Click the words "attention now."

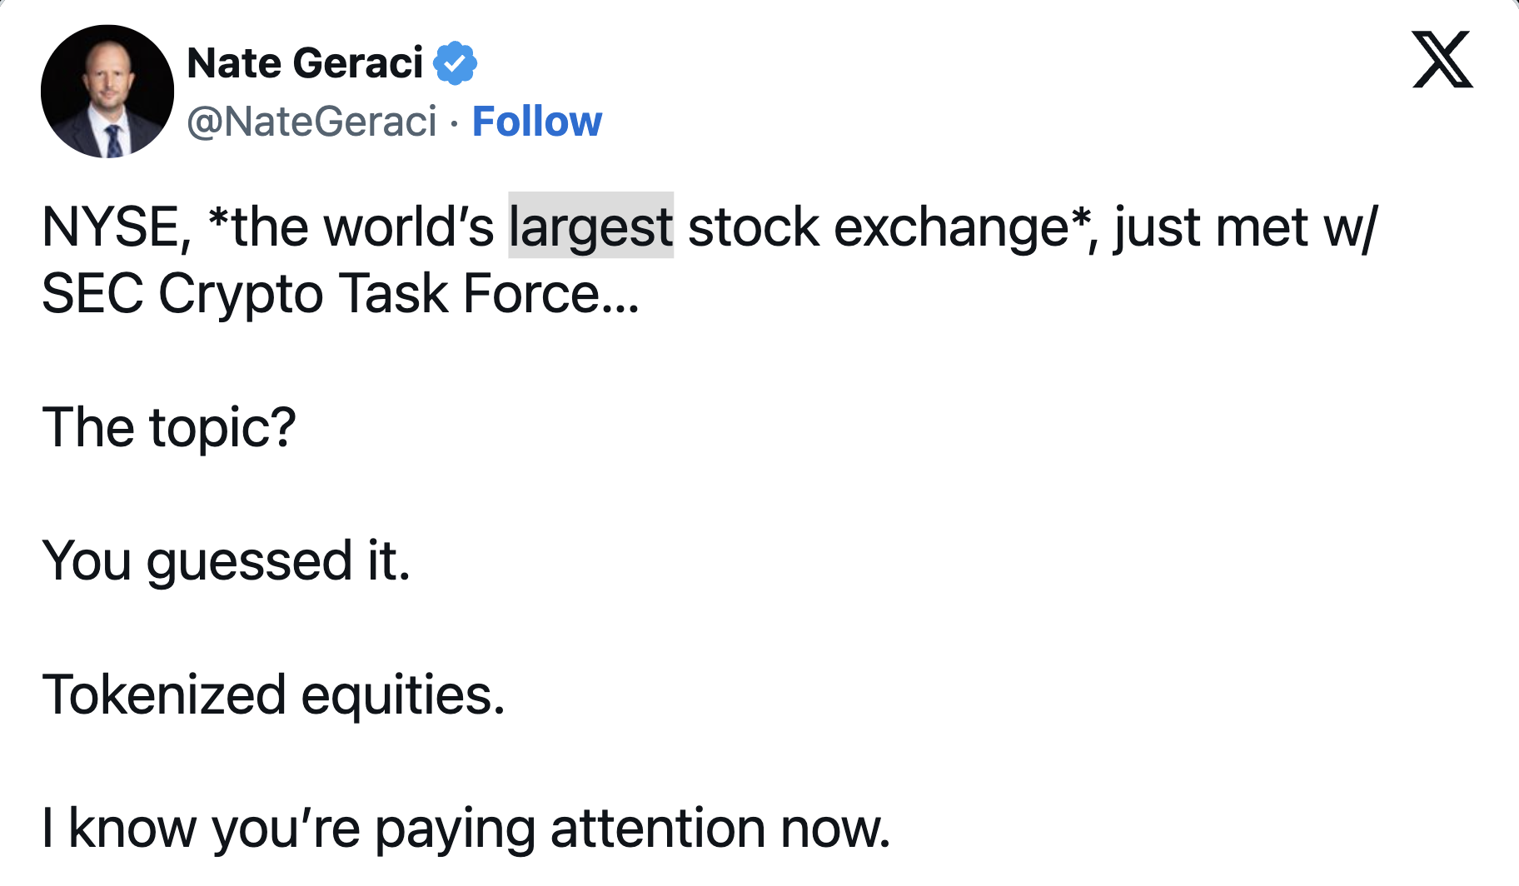coord(720,829)
